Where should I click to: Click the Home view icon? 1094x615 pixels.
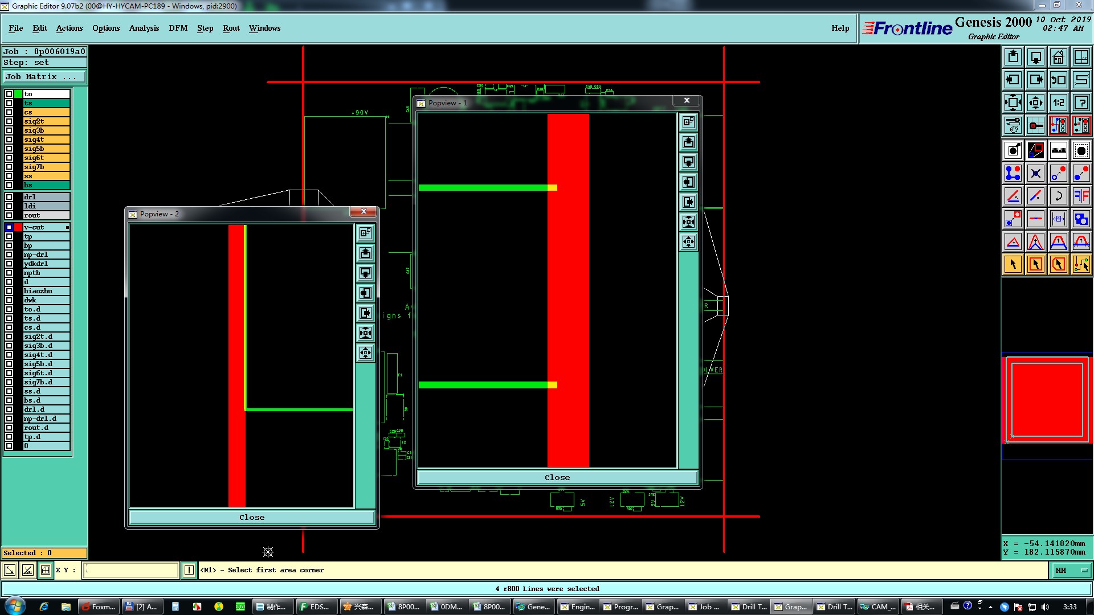(1058, 57)
